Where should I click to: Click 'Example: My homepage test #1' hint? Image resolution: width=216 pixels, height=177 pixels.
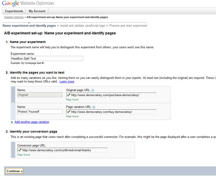coord(27,63)
